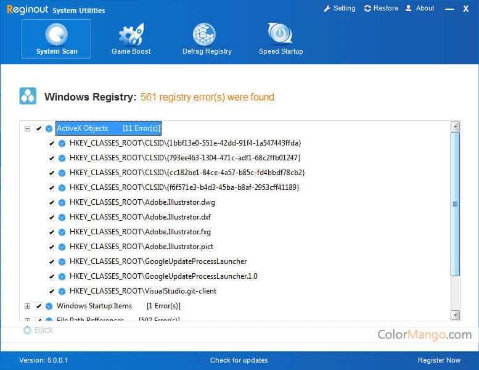Click the Restore arrows icon

coord(367,9)
